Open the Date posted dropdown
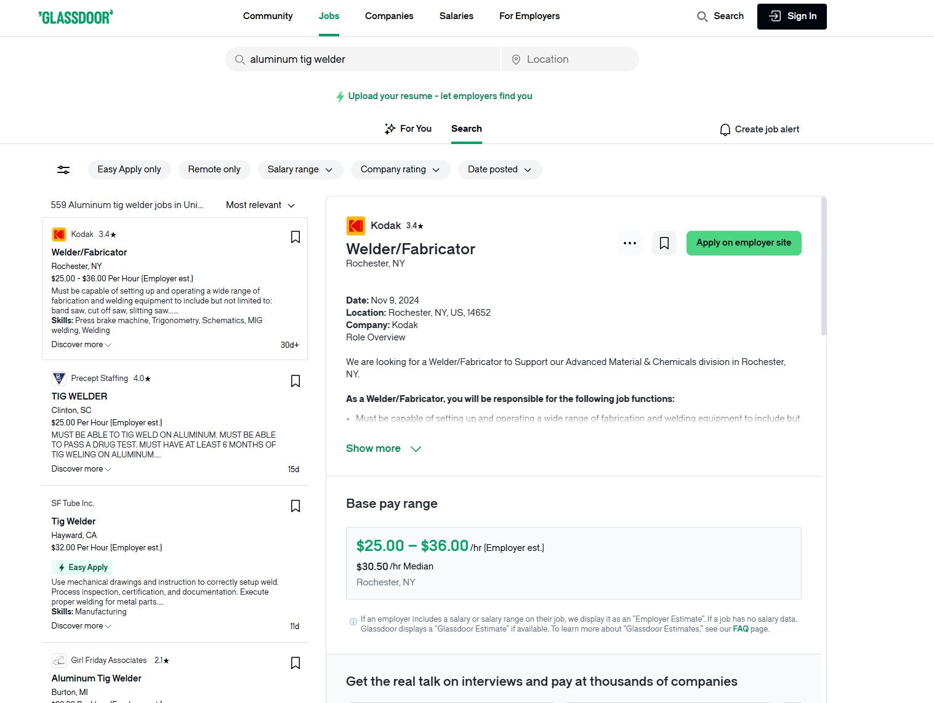This screenshot has height=703, width=934. click(x=499, y=169)
